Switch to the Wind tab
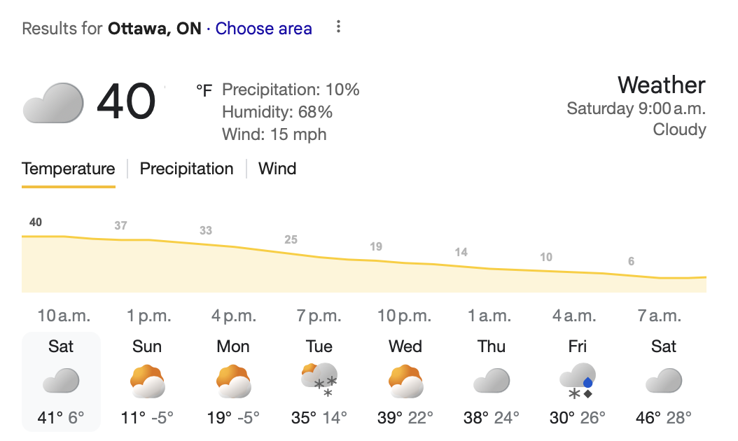 click(x=277, y=169)
